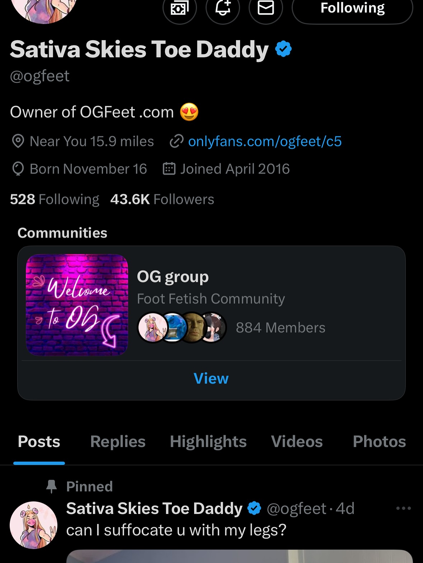Tap the avatar on the pinned post

click(33, 525)
